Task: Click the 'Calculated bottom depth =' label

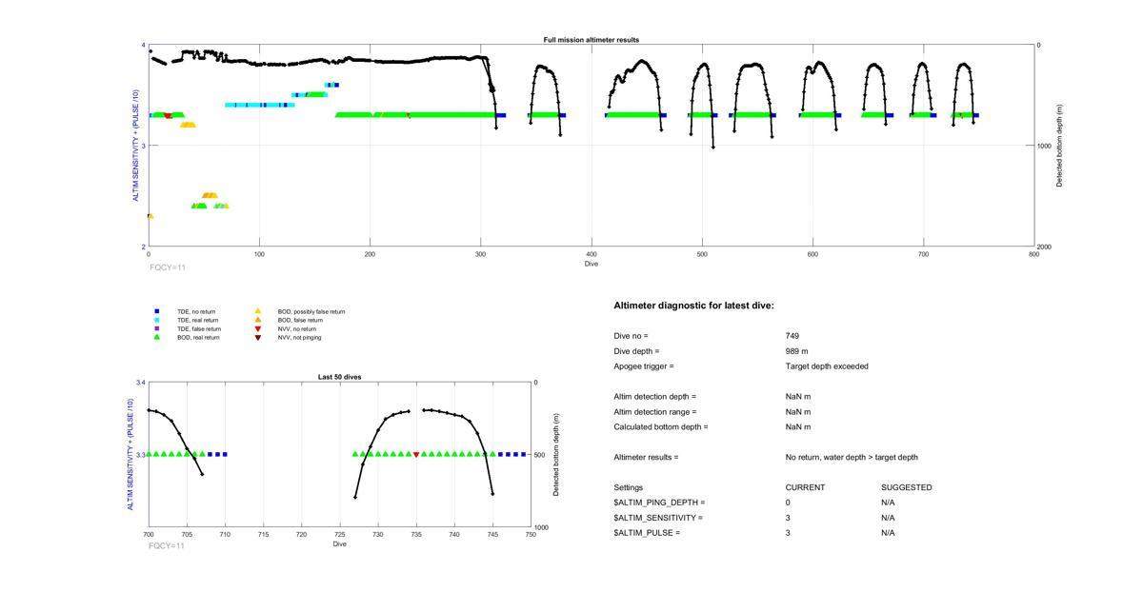Action: 660,427
